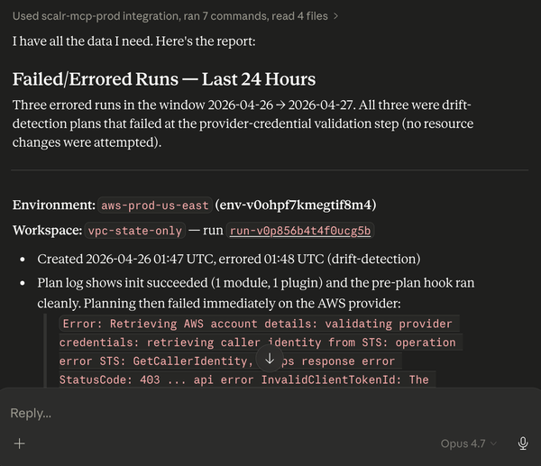Click the 'Plan log shows init succeeded' bullet

coord(256,293)
